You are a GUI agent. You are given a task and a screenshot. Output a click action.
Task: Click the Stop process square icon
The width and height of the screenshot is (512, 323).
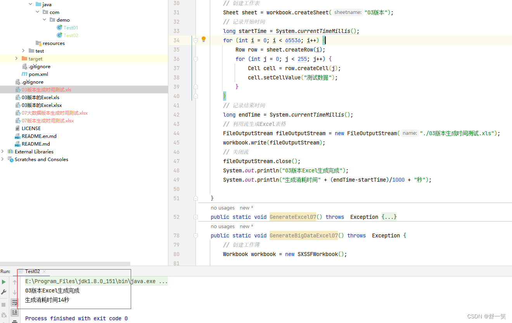[x=4, y=305]
